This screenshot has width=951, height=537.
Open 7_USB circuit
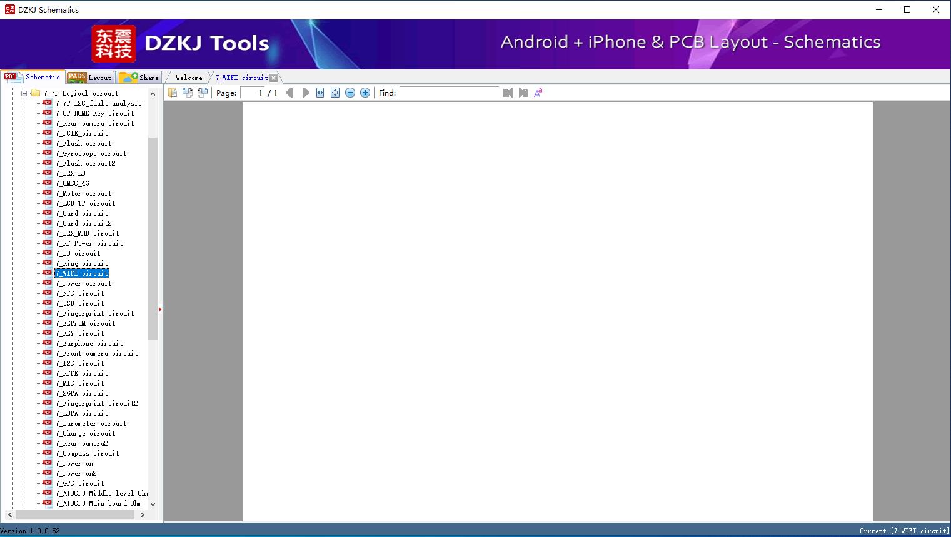coord(80,303)
